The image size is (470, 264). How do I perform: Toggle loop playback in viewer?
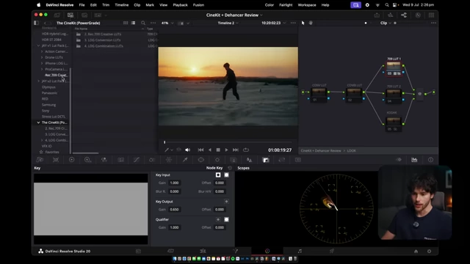point(246,150)
